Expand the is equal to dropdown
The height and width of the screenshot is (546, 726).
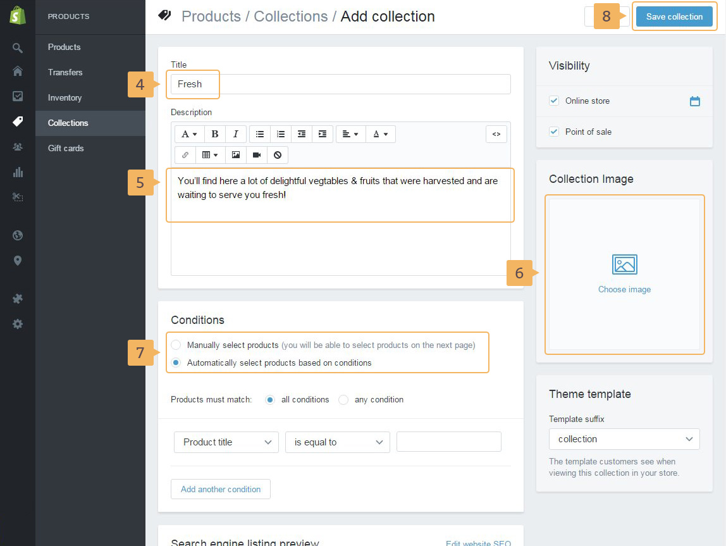[338, 442]
